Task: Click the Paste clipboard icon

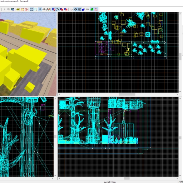Action: pos(13,9)
